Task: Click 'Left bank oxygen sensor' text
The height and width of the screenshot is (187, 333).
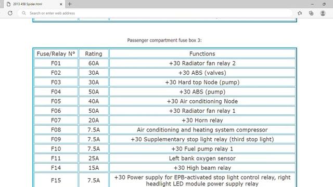Action: pyautogui.click(x=202, y=158)
